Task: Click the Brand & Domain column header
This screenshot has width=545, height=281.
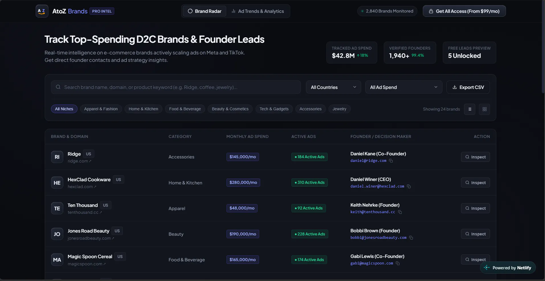Action: click(x=70, y=137)
